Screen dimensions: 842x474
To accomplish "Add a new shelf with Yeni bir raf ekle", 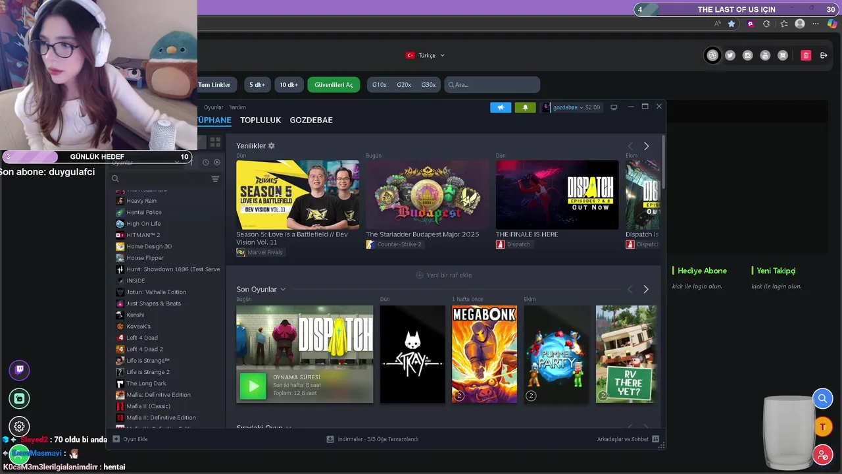I will [444, 275].
